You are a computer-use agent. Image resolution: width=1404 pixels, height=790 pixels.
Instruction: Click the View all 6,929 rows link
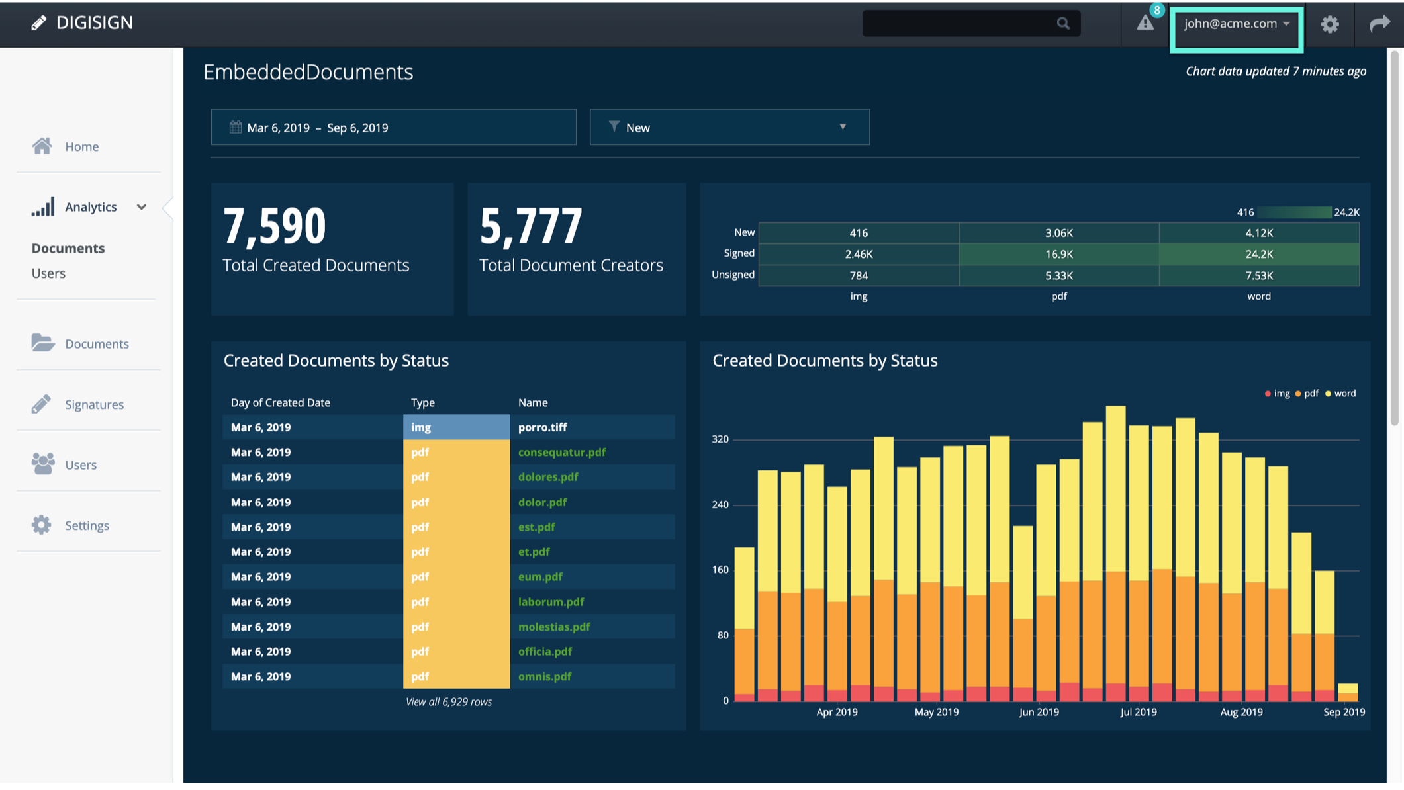tap(449, 702)
